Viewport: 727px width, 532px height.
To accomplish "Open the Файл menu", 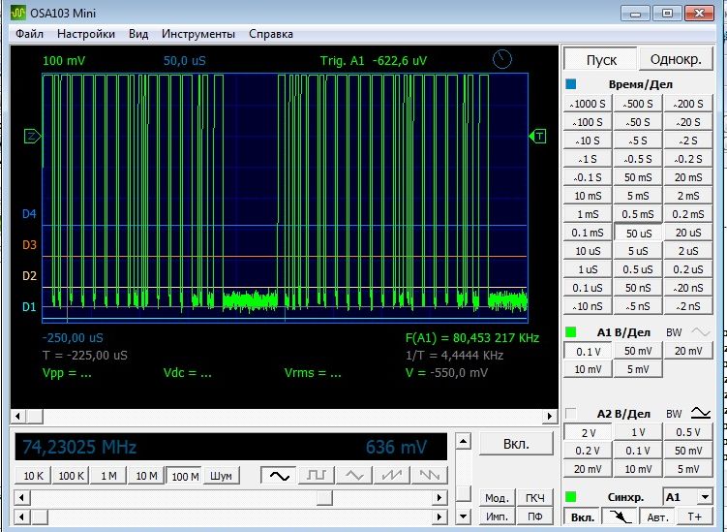I will tap(30, 34).
